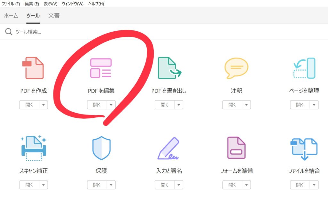328x200 pixels.
Task: Select the ページを整理 icon
Action: click(x=304, y=68)
